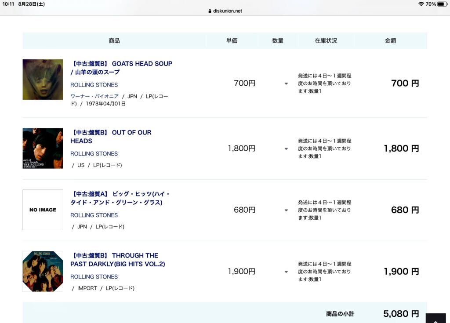Tap the Out Of Our Heads album cover
450x323 pixels.
43,149
